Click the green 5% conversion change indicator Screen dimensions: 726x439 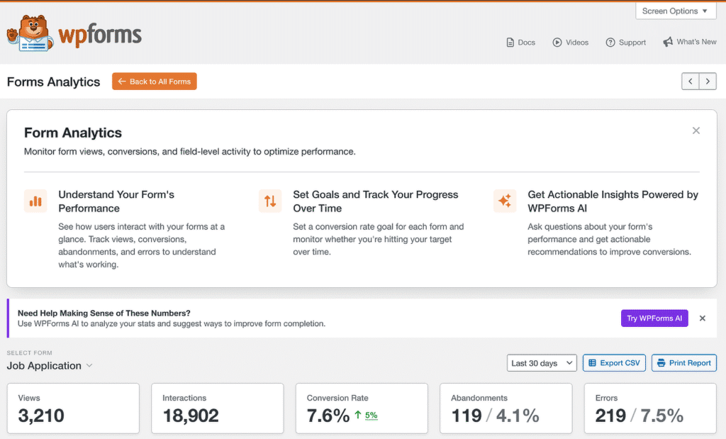(x=367, y=416)
